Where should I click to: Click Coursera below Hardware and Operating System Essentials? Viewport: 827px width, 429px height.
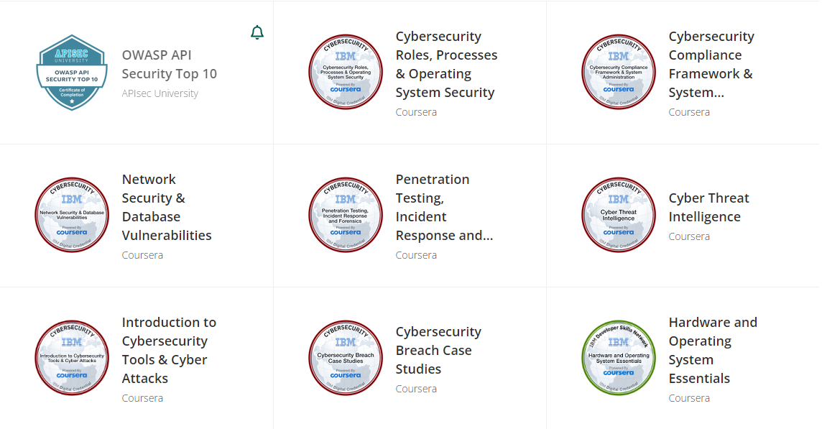click(689, 397)
